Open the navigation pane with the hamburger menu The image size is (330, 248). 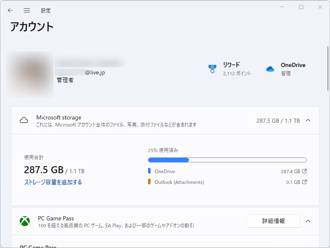point(27,10)
